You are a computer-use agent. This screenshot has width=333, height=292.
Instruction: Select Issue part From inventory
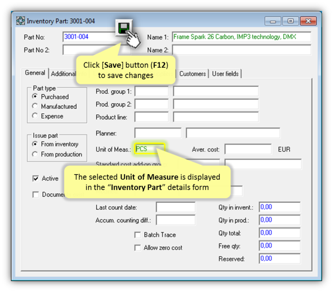click(35, 144)
